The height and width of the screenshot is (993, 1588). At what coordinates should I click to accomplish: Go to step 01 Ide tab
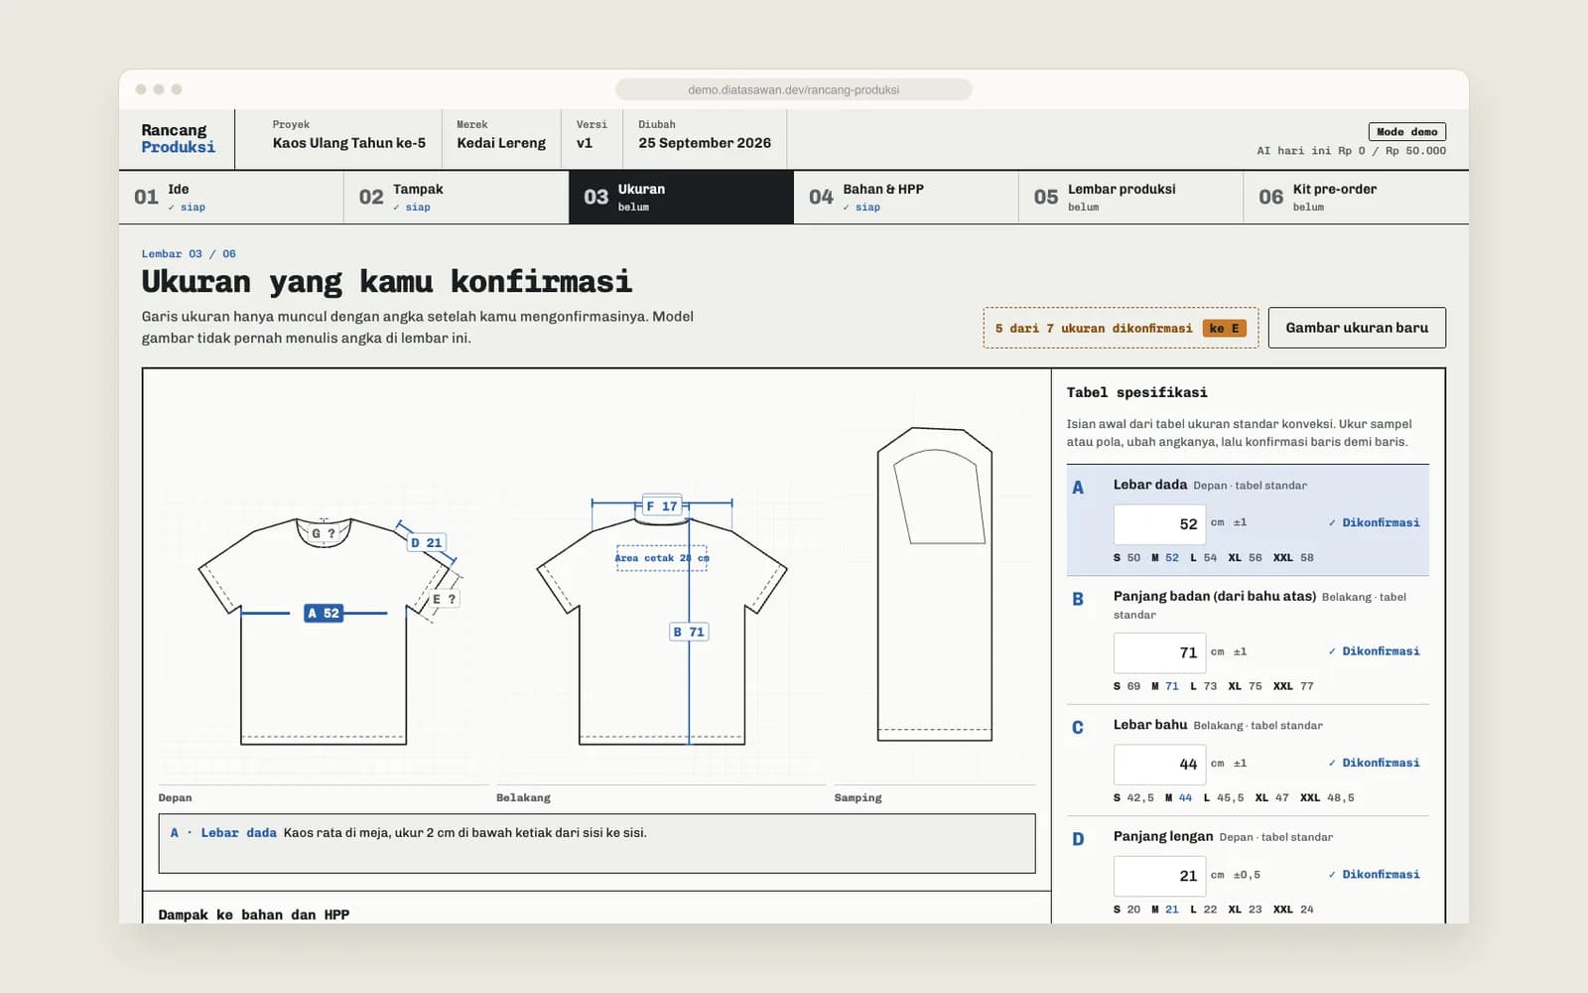(x=231, y=197)
